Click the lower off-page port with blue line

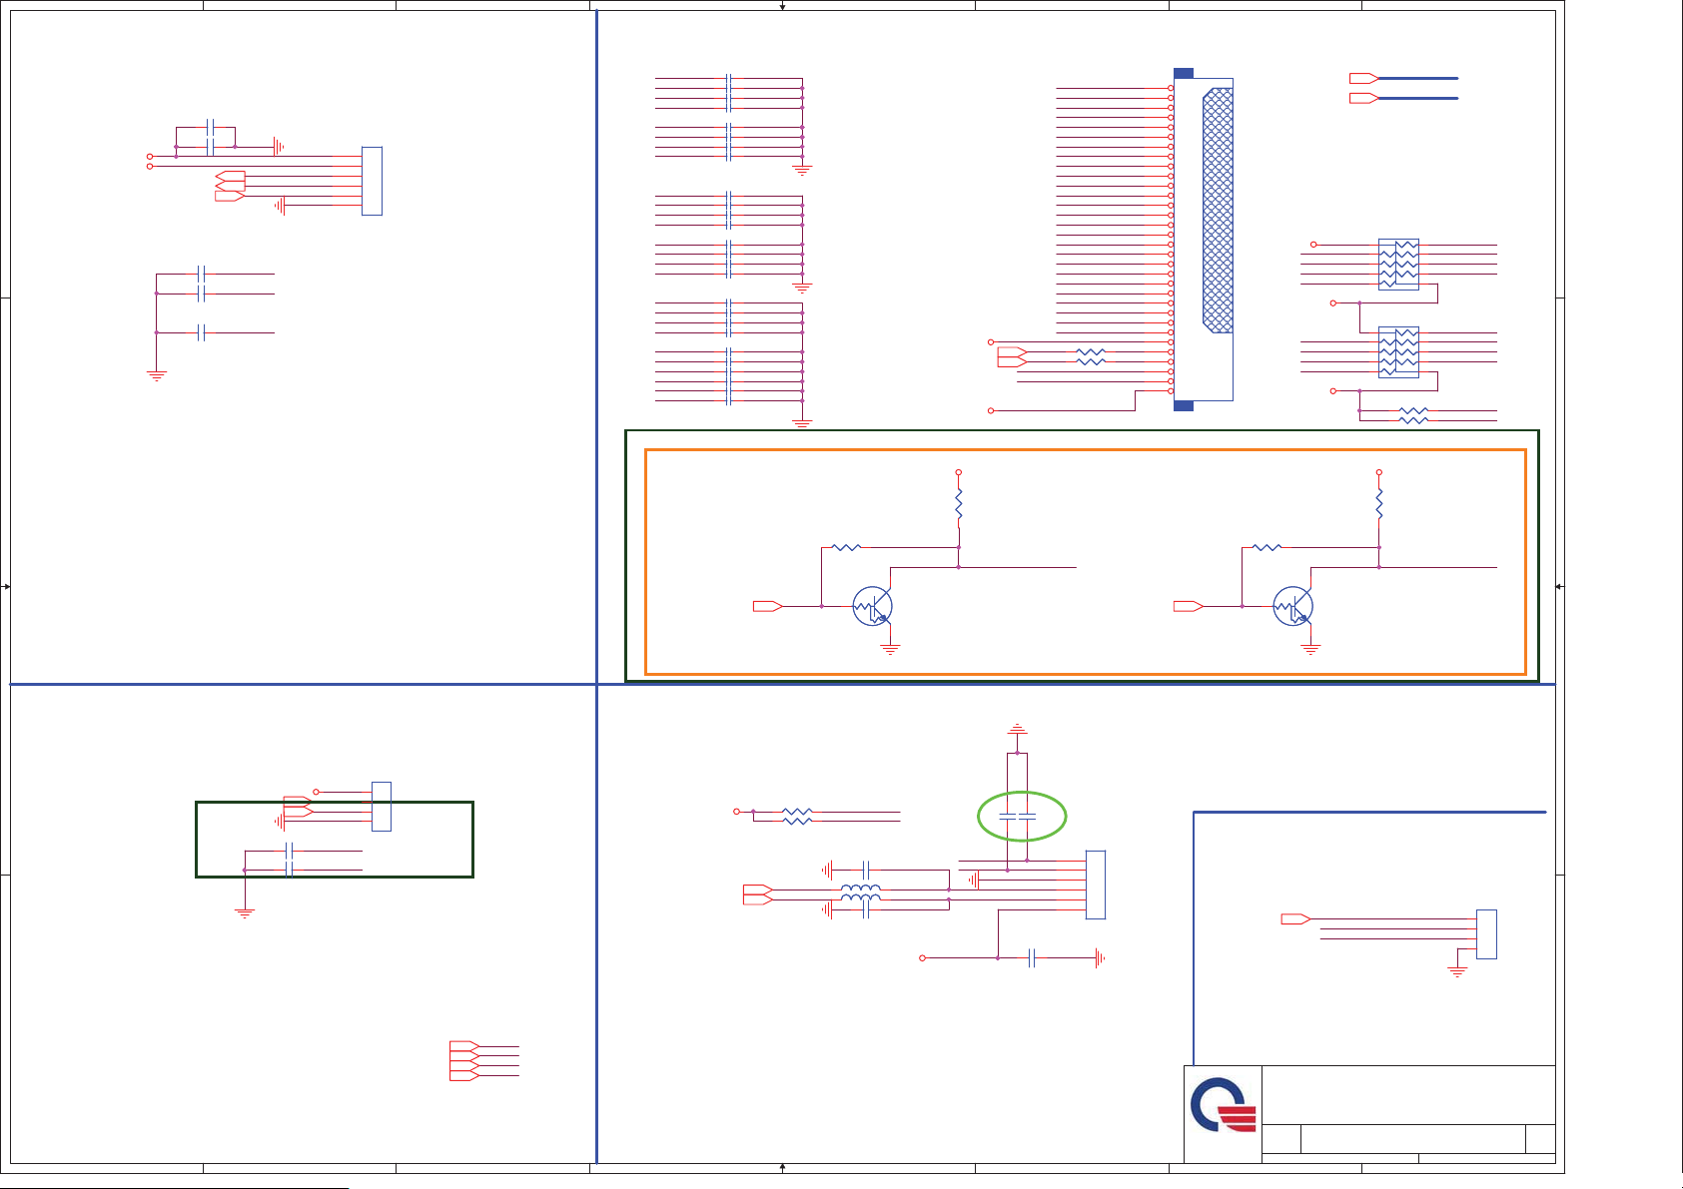point(1363,98)
